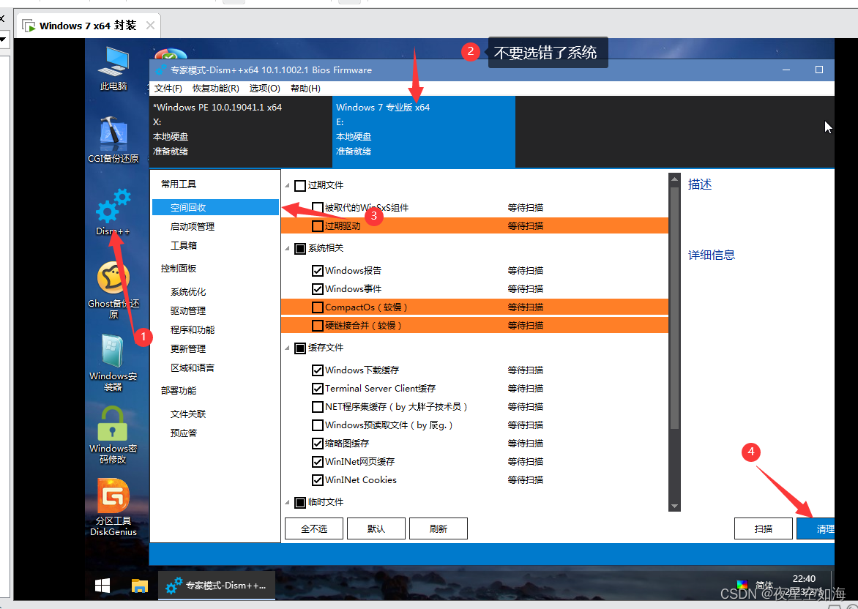858x609 pixels.
Task: Click the Dism++ title bar gear icon
Action: 161,70
